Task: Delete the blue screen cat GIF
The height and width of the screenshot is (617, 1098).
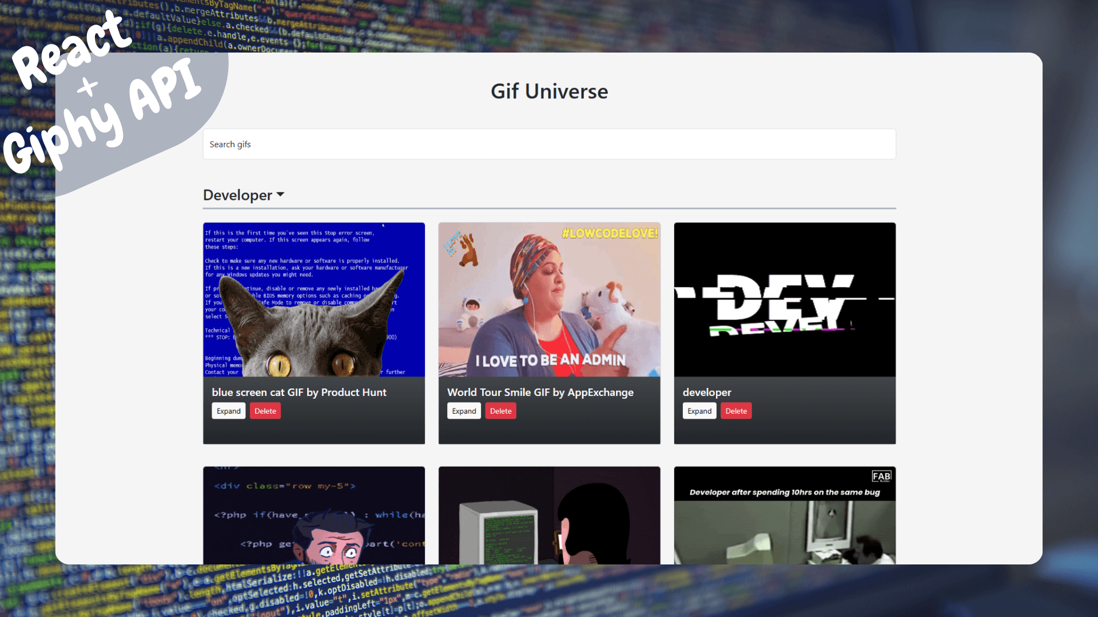Action: [265, 411]
